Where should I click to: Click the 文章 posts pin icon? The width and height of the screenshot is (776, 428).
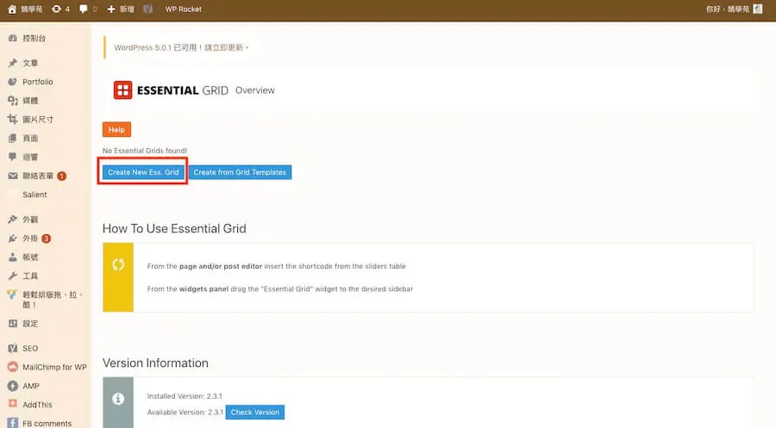point(13,63)
